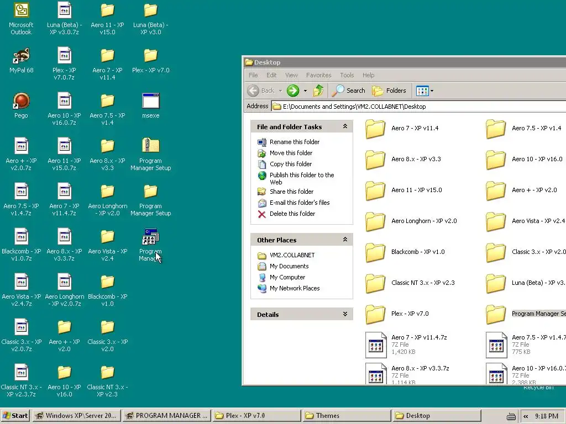The width and height of the screenshot is (566, 424).
Task: Select Aero + - XP v2.0 folder in Explorer
Action: (521, 190)
